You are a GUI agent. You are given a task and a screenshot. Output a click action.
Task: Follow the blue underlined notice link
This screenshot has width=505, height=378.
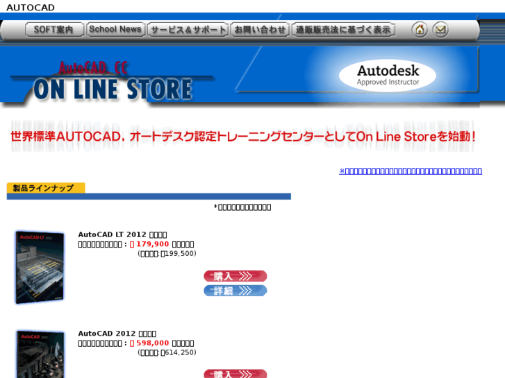(411, 171)
